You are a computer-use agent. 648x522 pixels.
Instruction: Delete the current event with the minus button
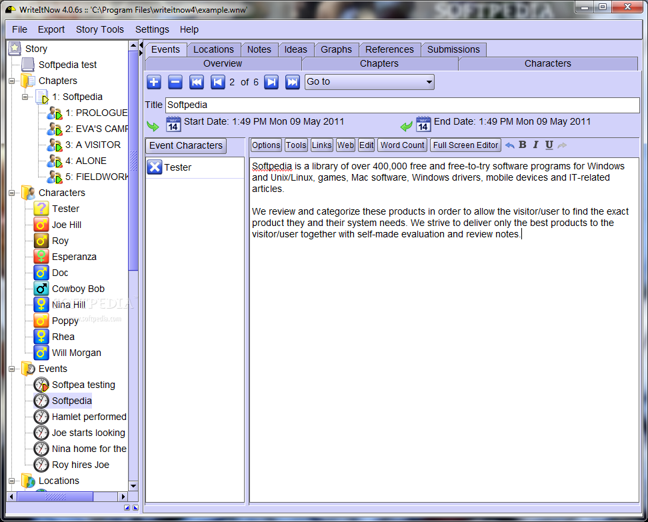pyautogui.click(x=175, y=82)
